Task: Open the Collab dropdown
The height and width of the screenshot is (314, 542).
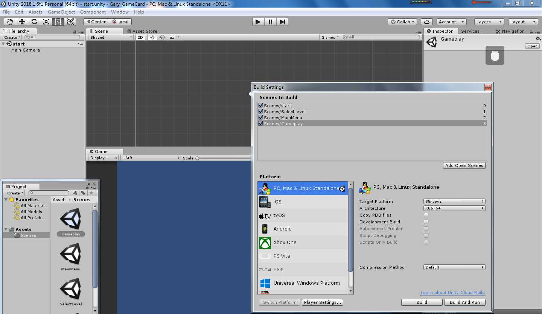Action: click(403, 22)
